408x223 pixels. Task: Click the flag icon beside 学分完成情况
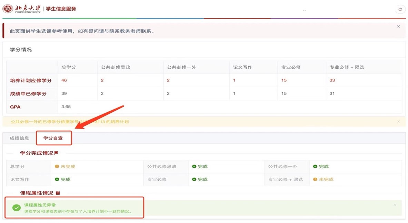click(x=57, y=153)
